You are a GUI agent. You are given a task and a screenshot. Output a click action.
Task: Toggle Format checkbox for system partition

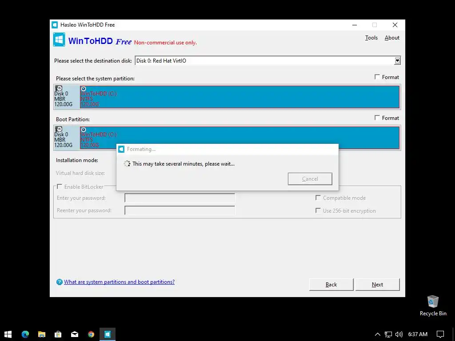[x=377, y=77]
